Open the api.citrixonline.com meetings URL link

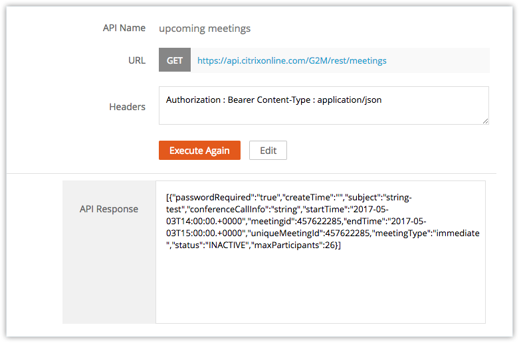click(x=292, y=61)
